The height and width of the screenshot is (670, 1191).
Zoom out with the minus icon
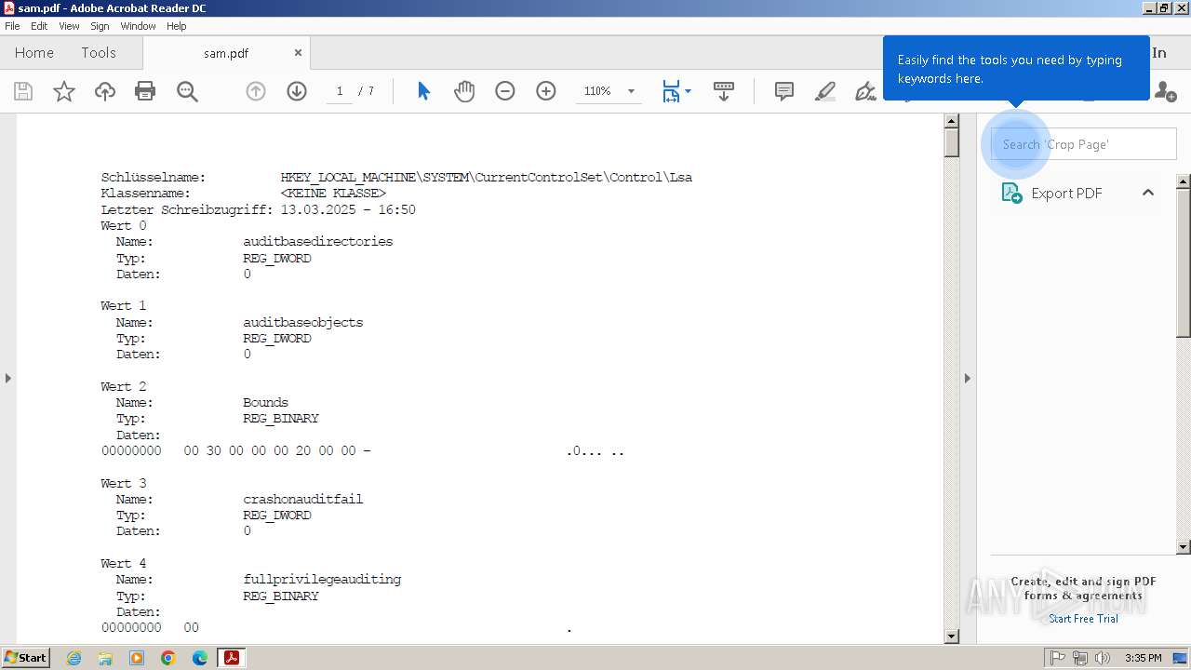click(505, 91)
